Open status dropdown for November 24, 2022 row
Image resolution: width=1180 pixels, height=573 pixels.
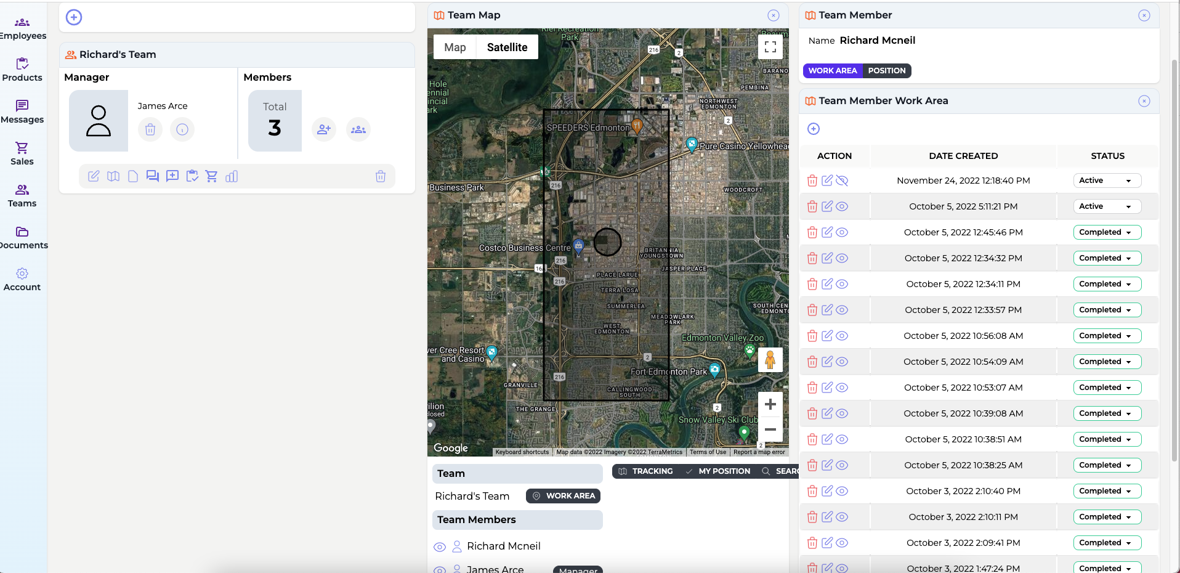coord(1107,181)
